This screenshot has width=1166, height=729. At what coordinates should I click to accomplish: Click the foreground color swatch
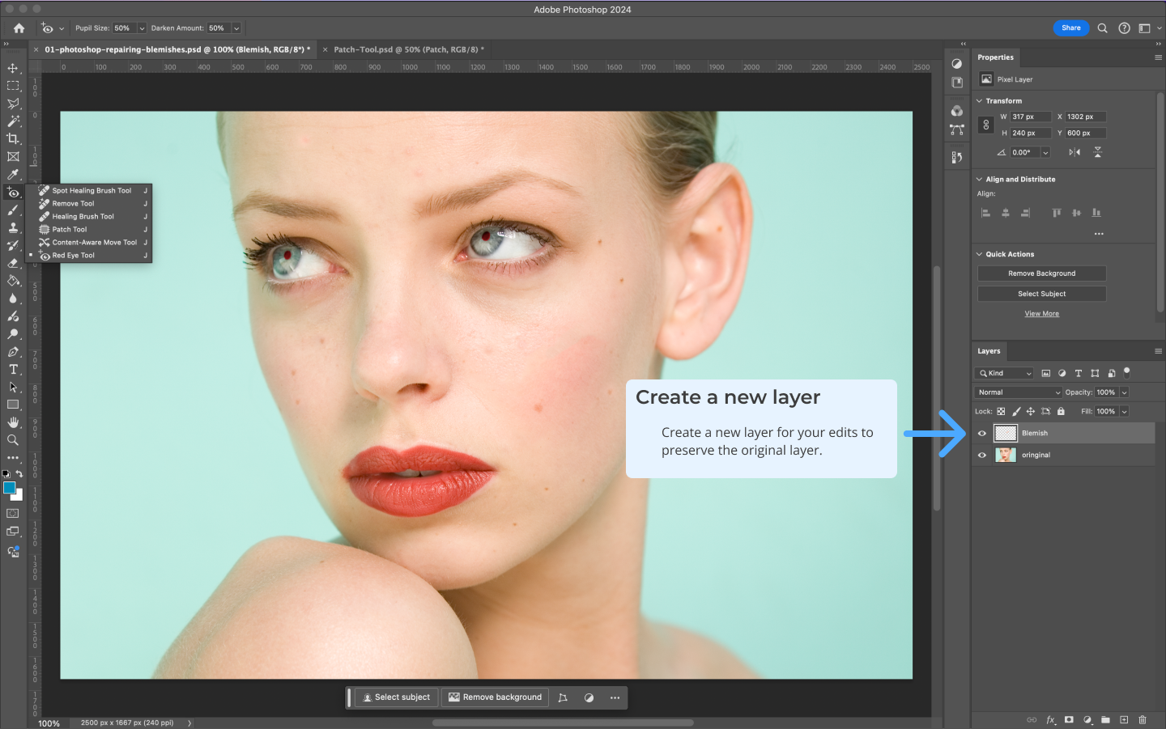click(9, 488)
